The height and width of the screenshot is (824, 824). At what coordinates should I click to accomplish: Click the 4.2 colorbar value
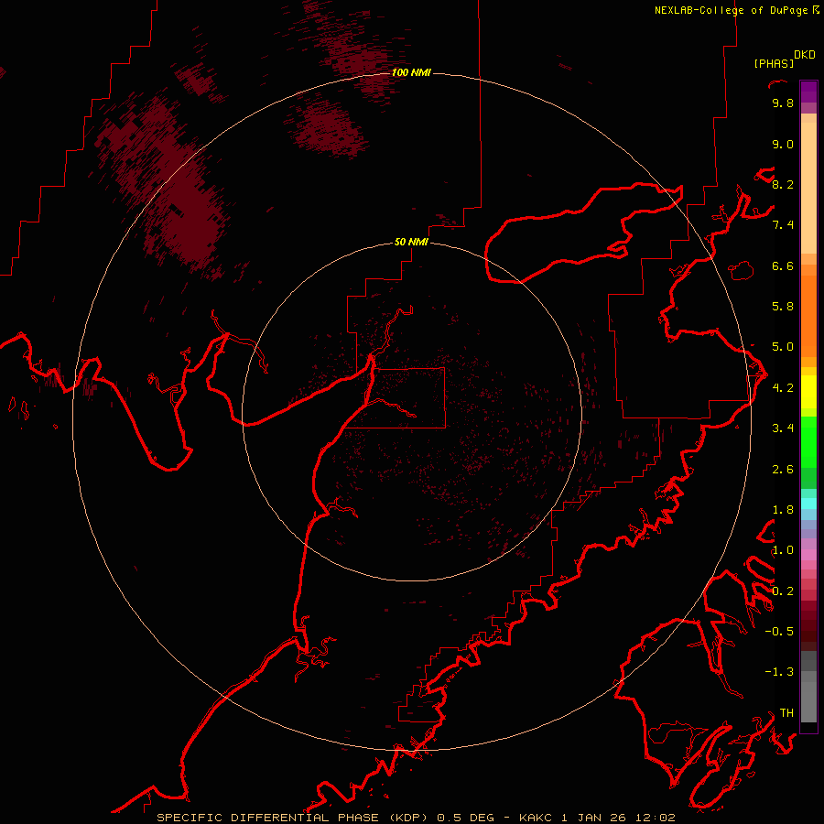coord(783,388)
